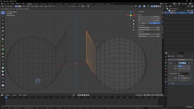Expand the Data section of Mirror modifier
This screenshot has height=109, width=194.
(172, 83)
